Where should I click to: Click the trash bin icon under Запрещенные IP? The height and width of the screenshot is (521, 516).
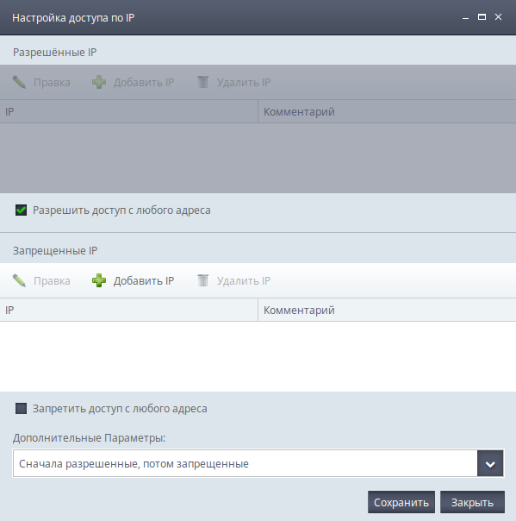[202, 280]
